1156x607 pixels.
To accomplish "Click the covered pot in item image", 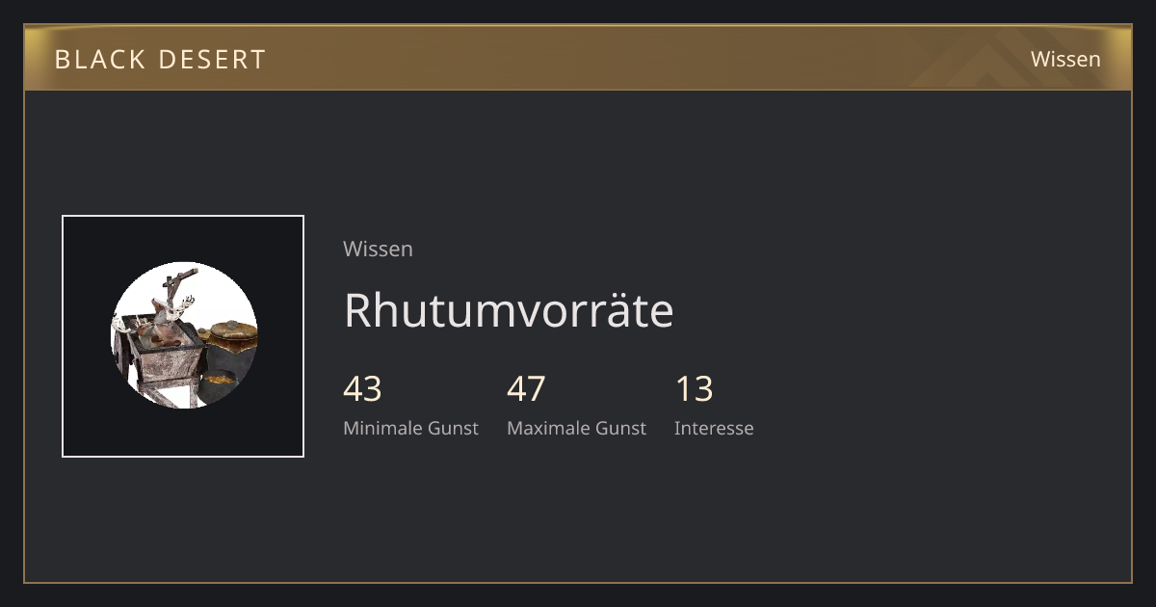I will pos(232,337).
